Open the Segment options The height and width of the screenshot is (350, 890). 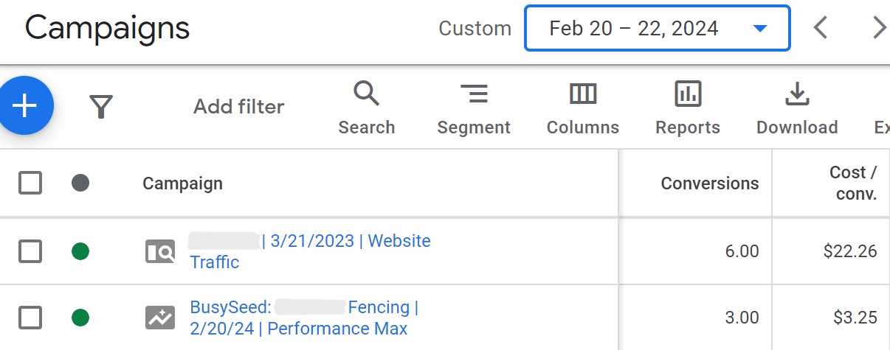click(474, 108)
